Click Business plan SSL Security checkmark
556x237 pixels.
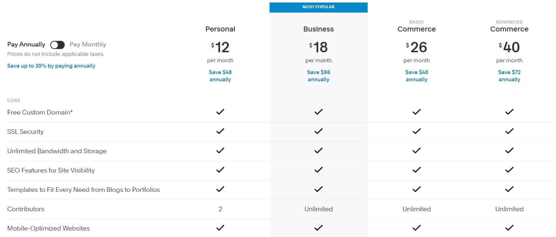pyautogui.click(x=318, y=131)
